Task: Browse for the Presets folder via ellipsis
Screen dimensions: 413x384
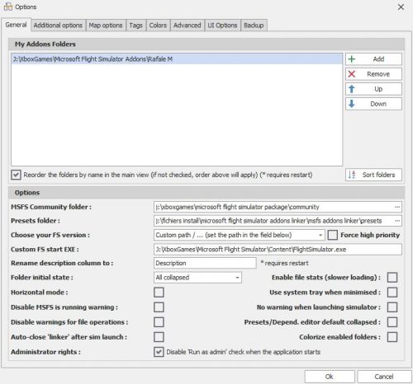Action: (x=397, y=221)
